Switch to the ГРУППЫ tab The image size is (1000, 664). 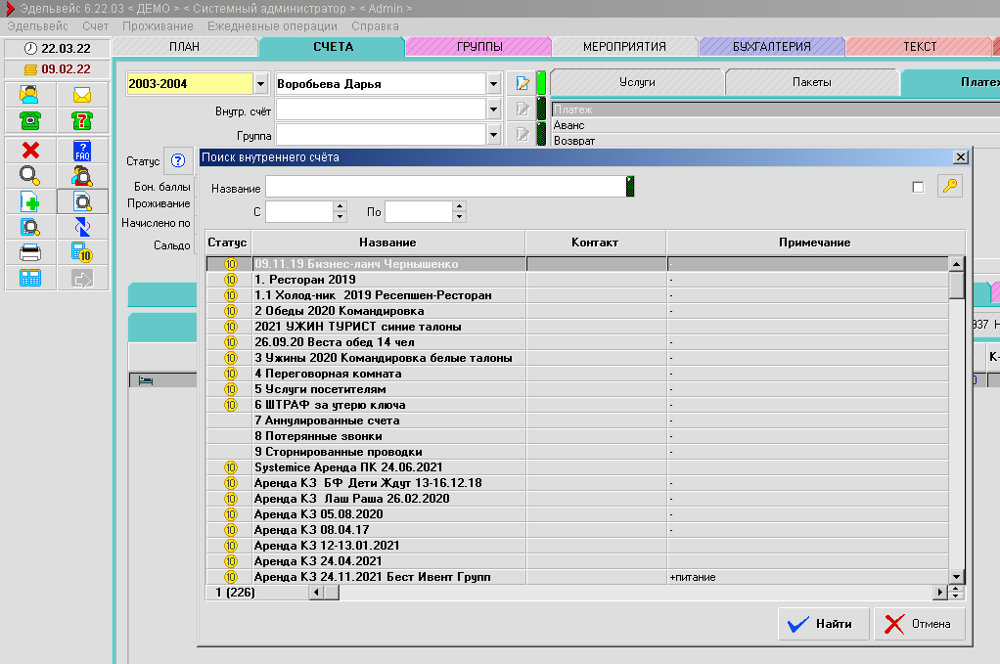(478, 47)
